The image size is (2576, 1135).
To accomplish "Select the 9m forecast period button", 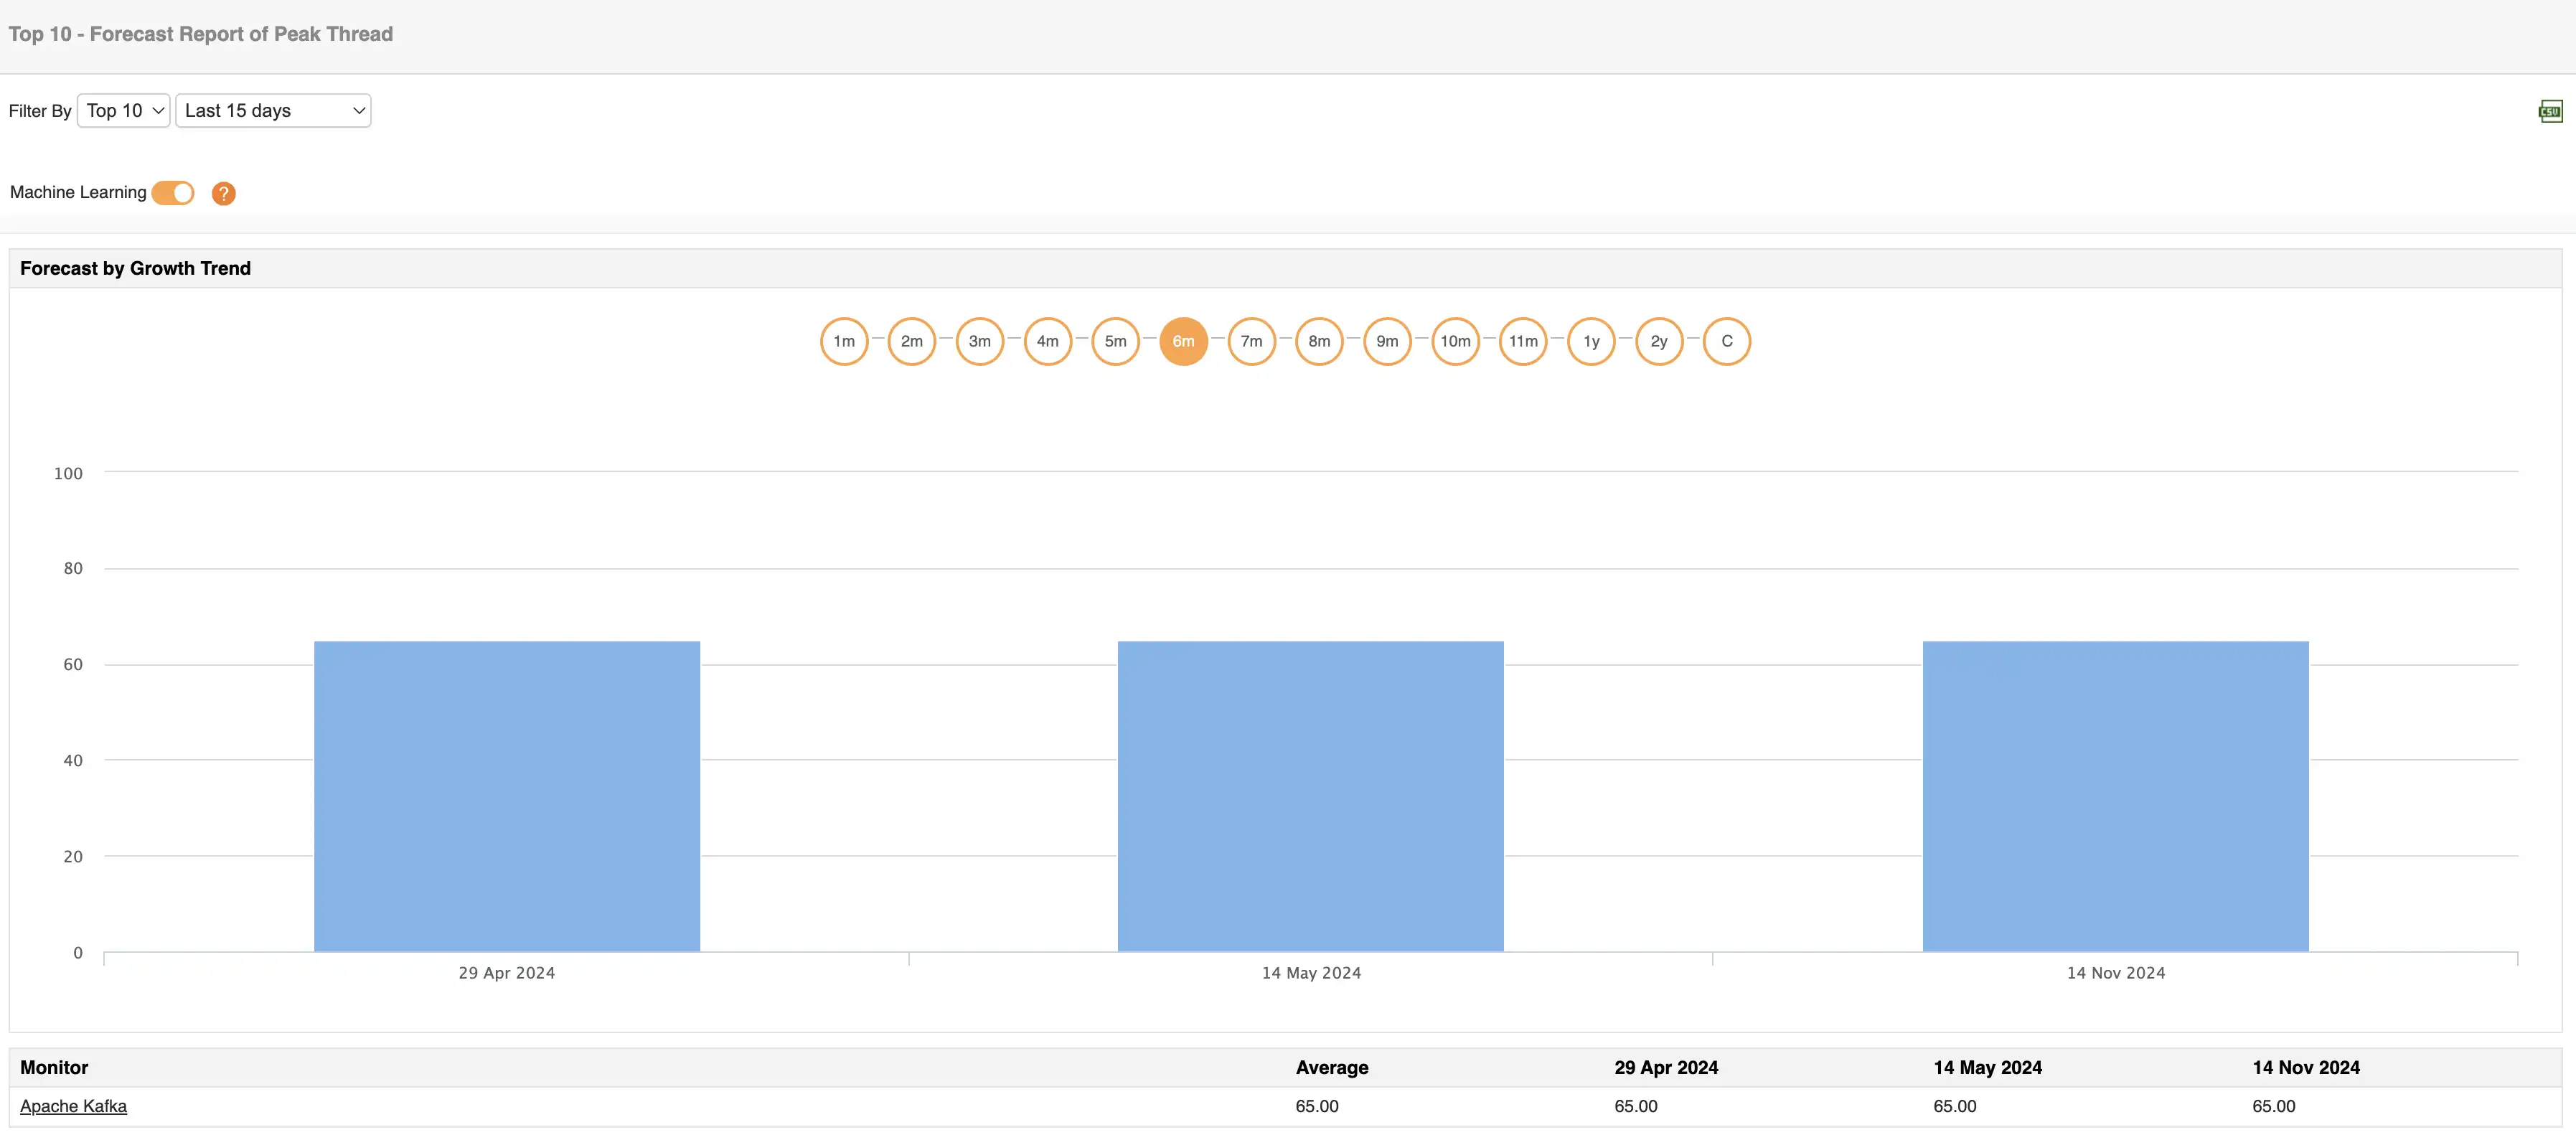I will click(1385, 340).
